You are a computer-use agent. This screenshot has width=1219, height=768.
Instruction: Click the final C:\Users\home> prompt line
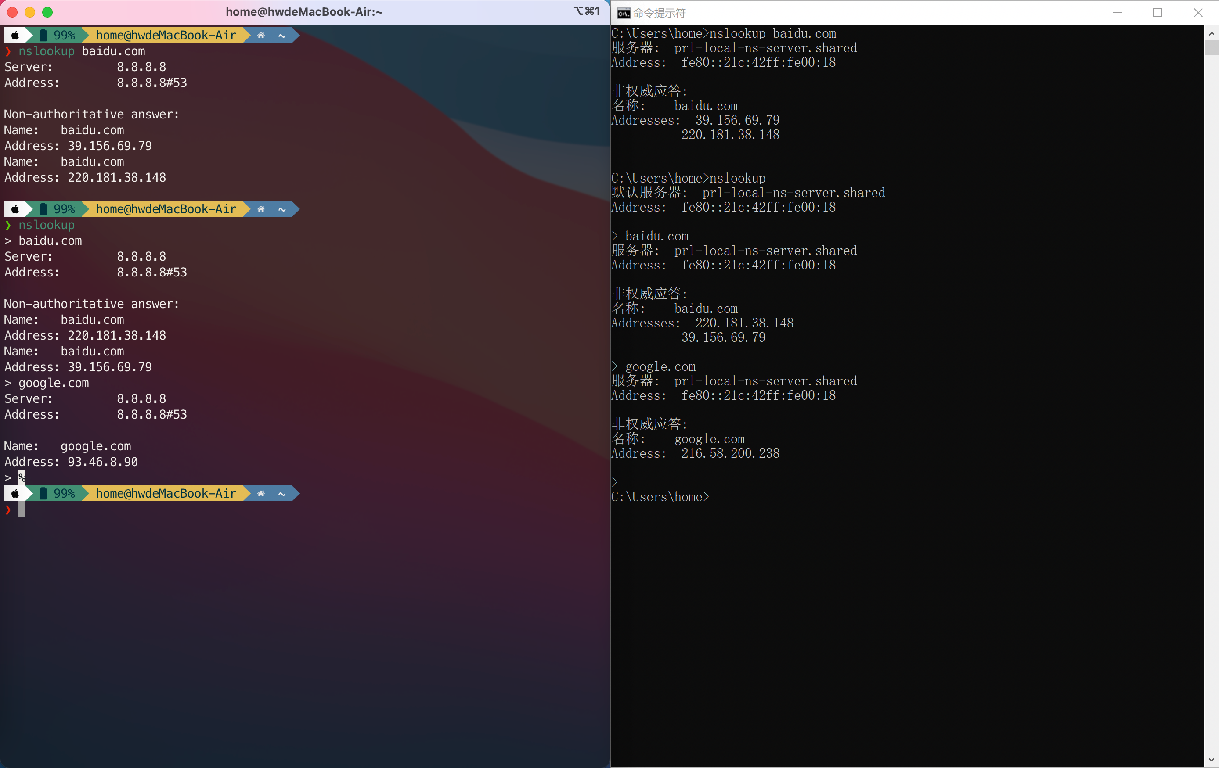pos(660,497)
